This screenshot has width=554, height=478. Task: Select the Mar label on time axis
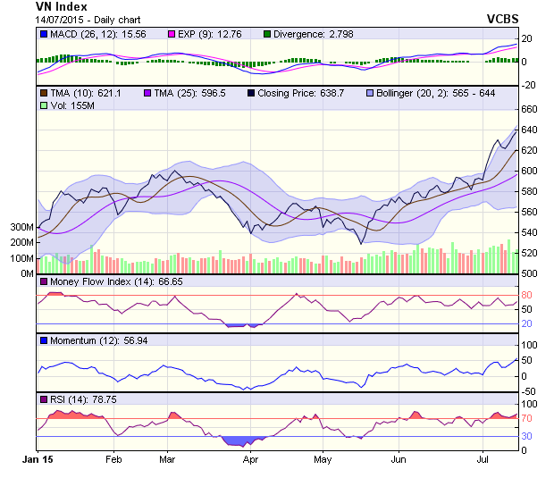(167, 461)
